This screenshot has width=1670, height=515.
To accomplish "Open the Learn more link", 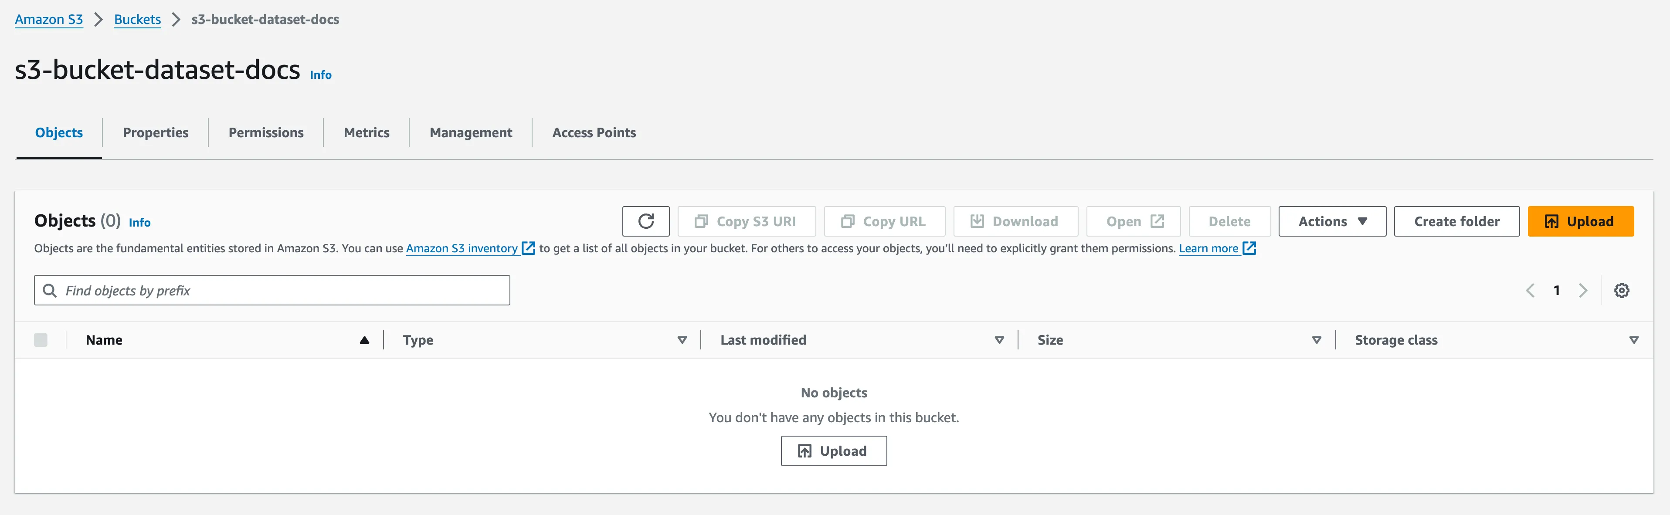I will pos(1208,248).
